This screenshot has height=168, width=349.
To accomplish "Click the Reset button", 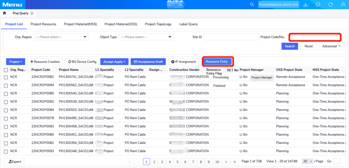I will tap(309, 46).
